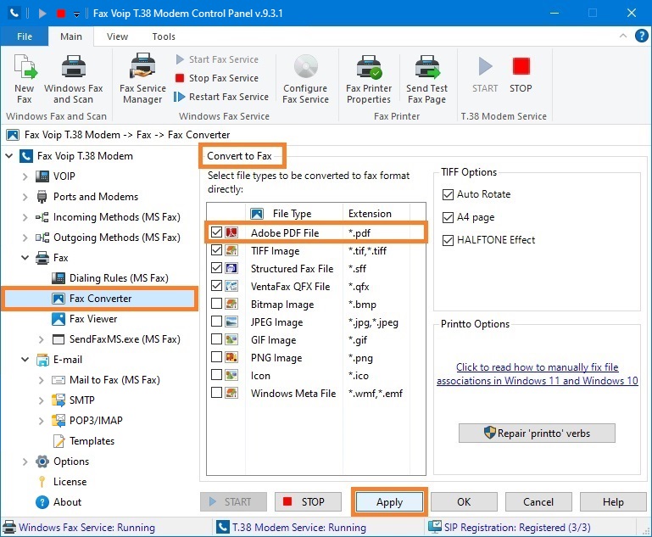Open Fax Service Manager
This screenshot has height=537, width=652.
click(142, 79)
